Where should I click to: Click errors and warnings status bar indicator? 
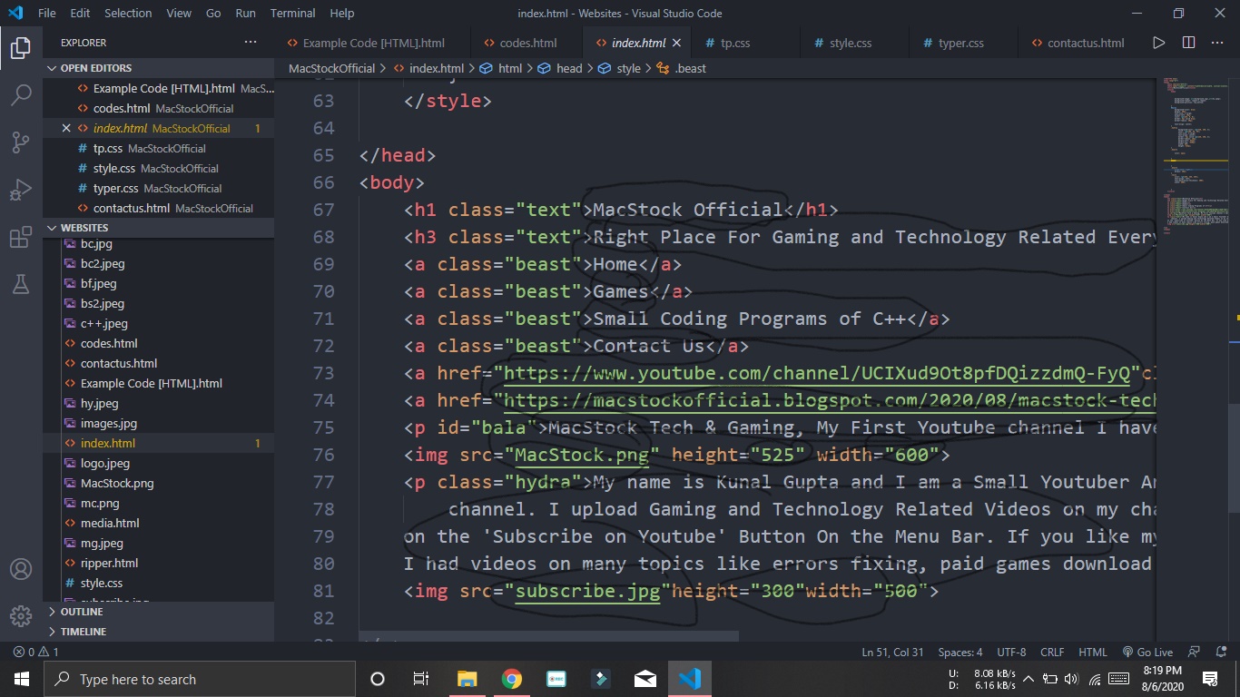tap(36, 652)
